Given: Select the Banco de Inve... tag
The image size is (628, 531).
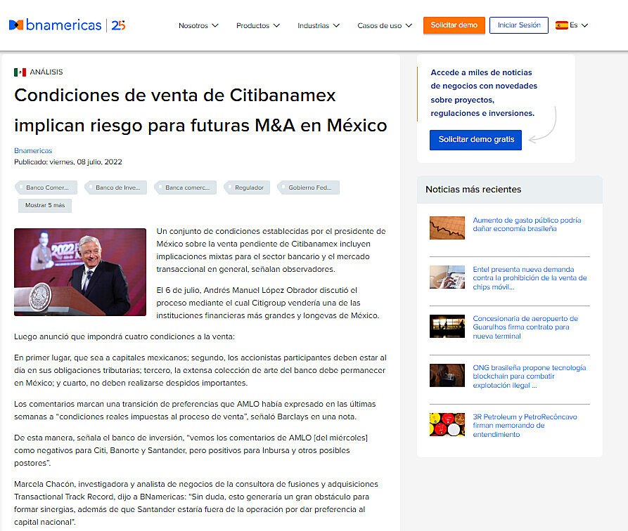Looking at the screenshot, I should pyautogui.click(x=116, y=188).
